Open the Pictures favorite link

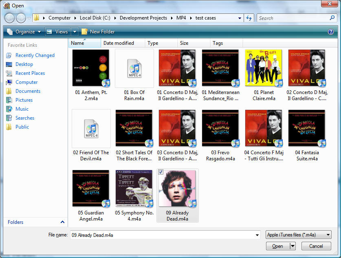tap(24, 100)
